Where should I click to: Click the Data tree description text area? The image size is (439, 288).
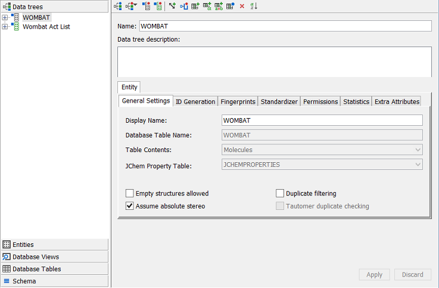pyautogui.click(x=274, y=61)
